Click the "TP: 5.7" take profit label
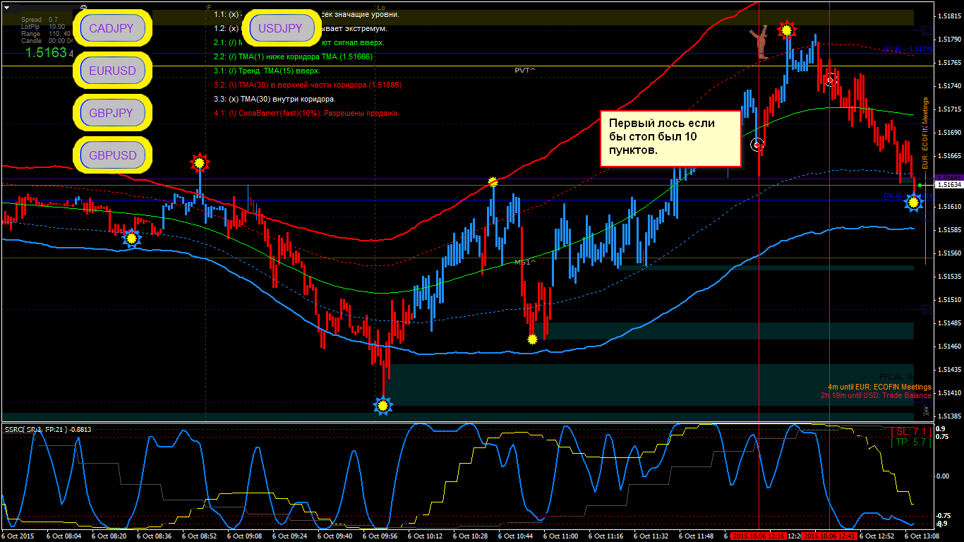 coord(911,442)
